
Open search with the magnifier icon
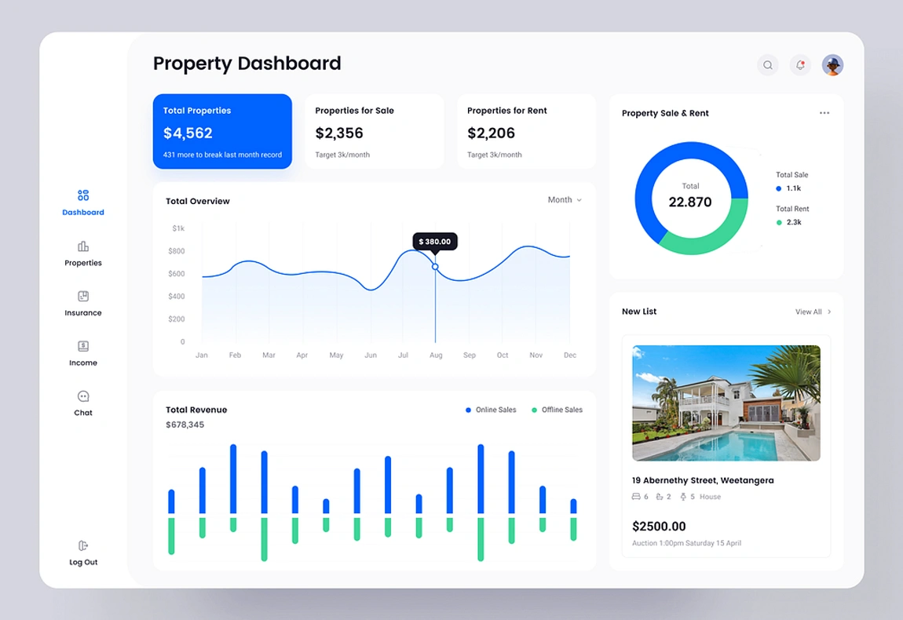[768, 65]
